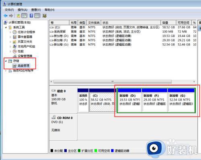Open the 帮助(H) menu
The image size is (201, 160).
tap(49, 10)
